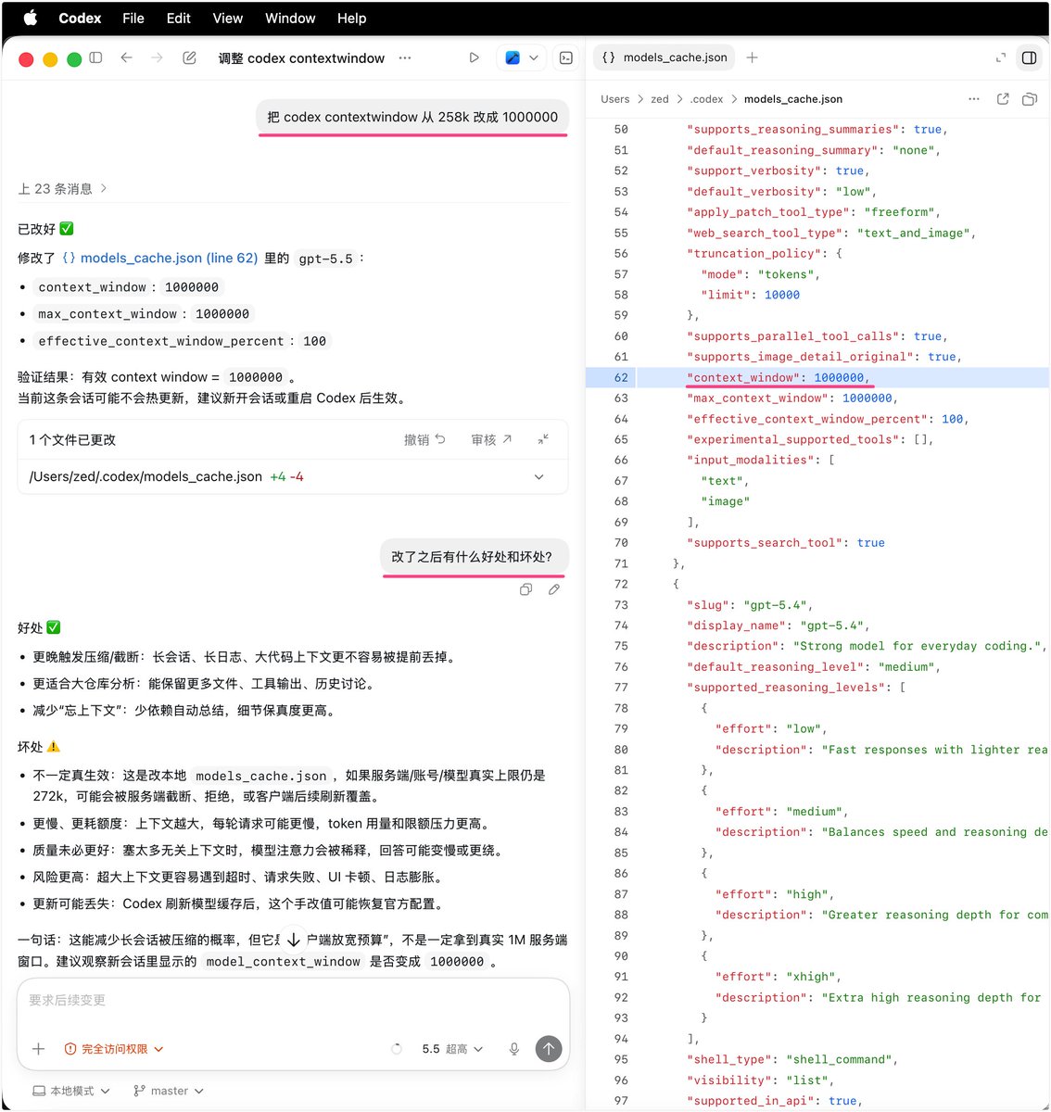Copy the message 改了之后有什么好处和坏处
The width and height of the screenshot is (1051, 1112).
tap(525, 589)
